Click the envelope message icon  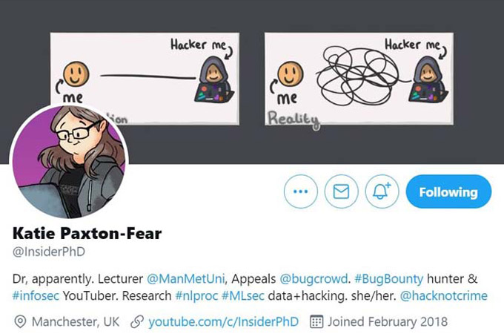click(x=341, y=191)
